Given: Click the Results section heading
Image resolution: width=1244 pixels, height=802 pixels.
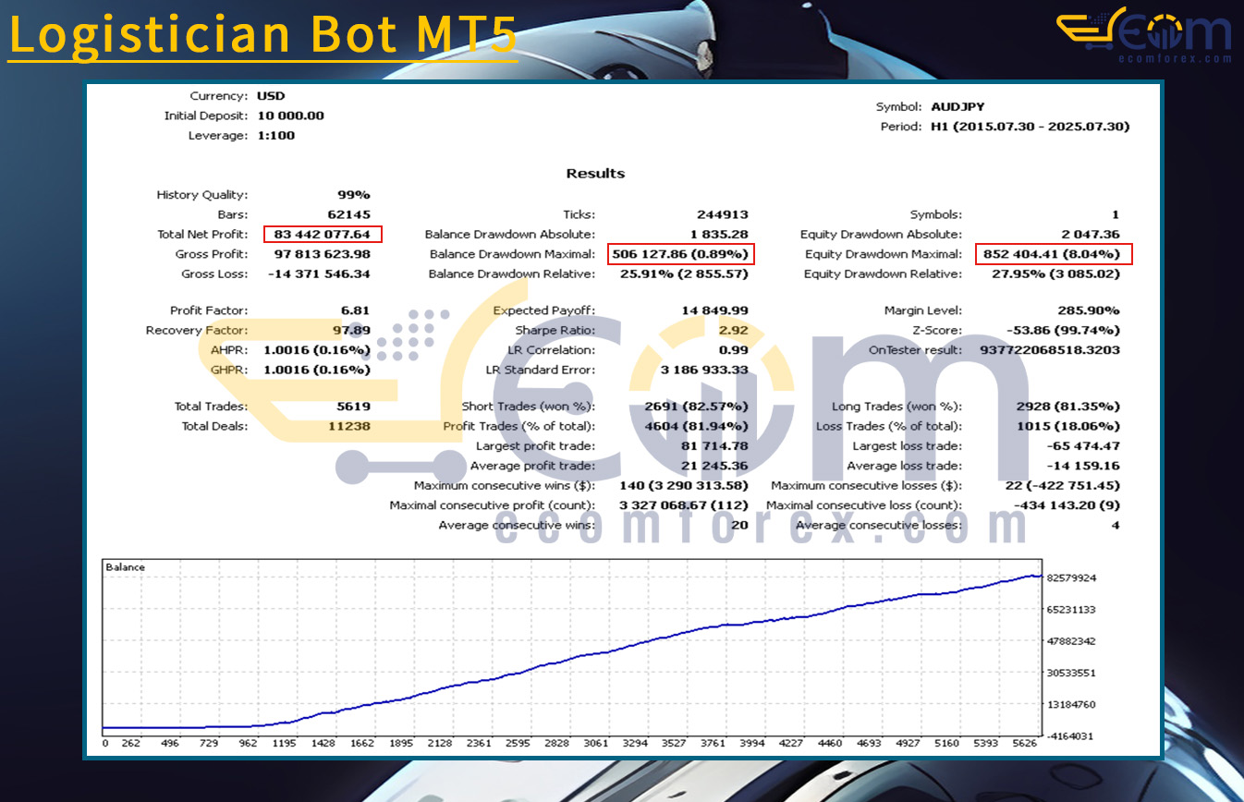Looking at the screenshot, I should (x=595, y=174).
